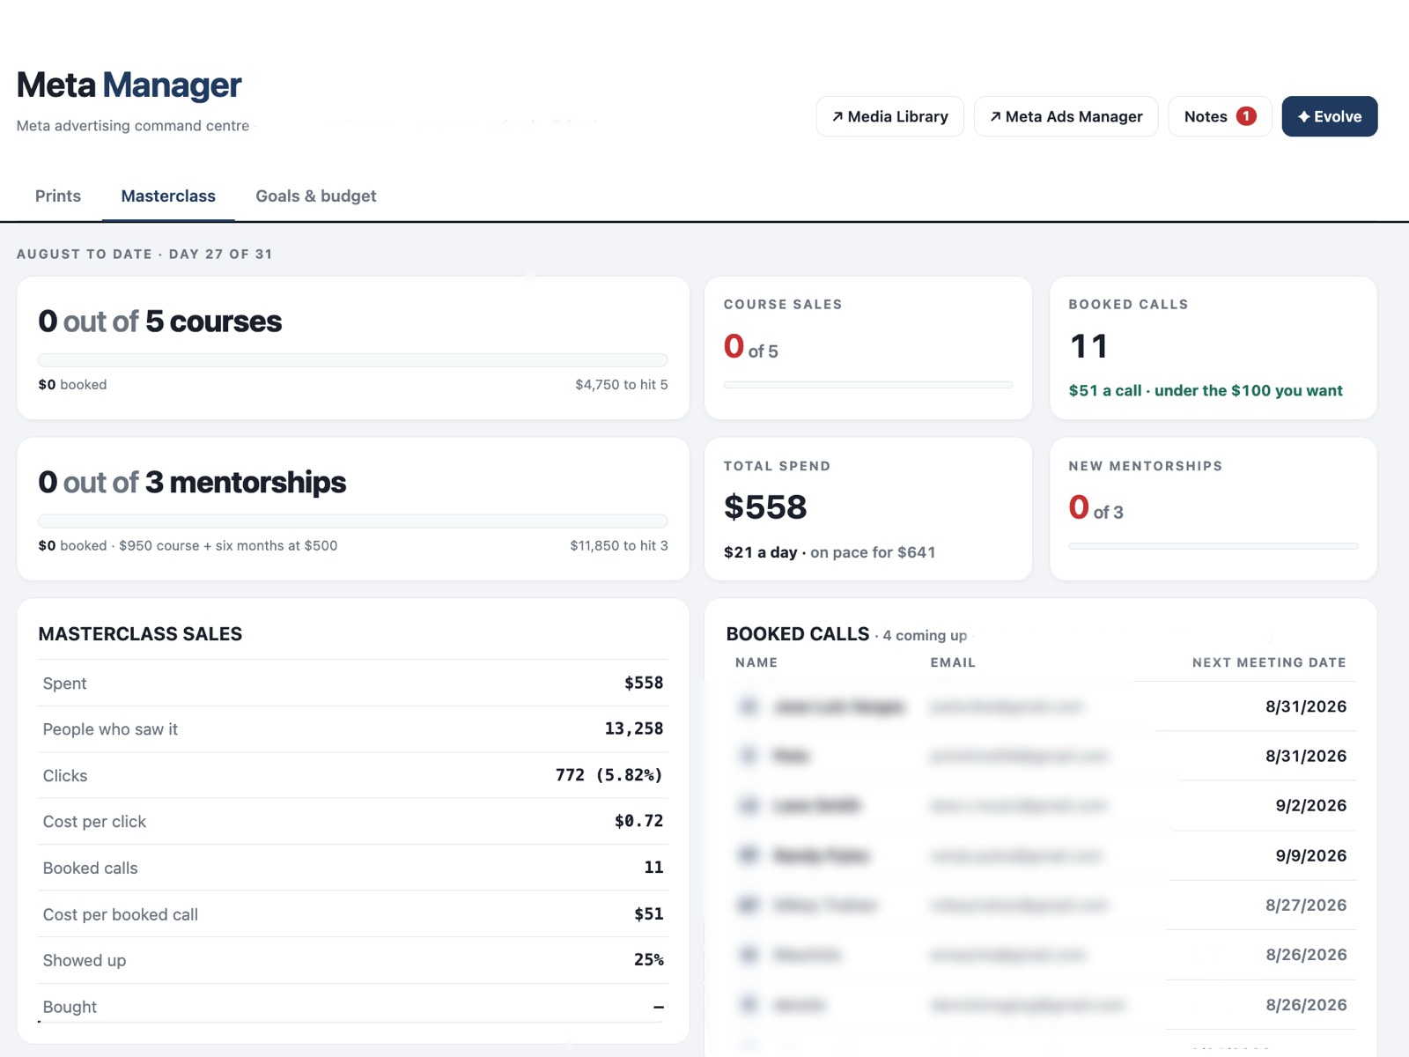Switch to the Prints tab
Screen dimensions: 1409x1057
(x=58, y=196)
